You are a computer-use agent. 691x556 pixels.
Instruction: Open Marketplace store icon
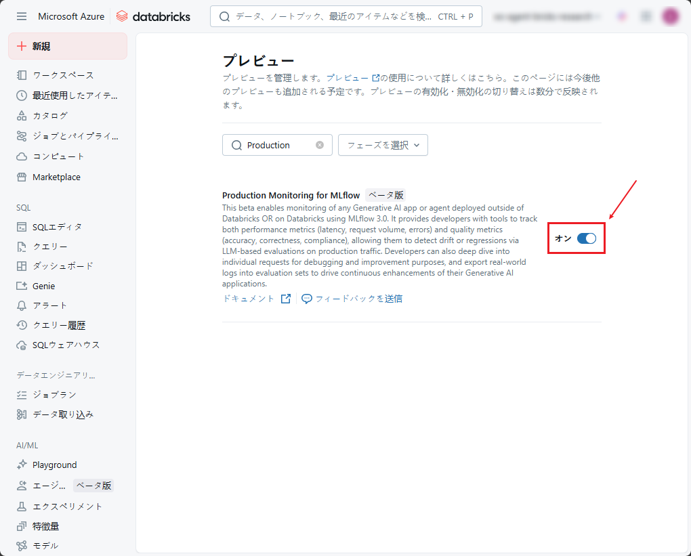pos(22,177)
